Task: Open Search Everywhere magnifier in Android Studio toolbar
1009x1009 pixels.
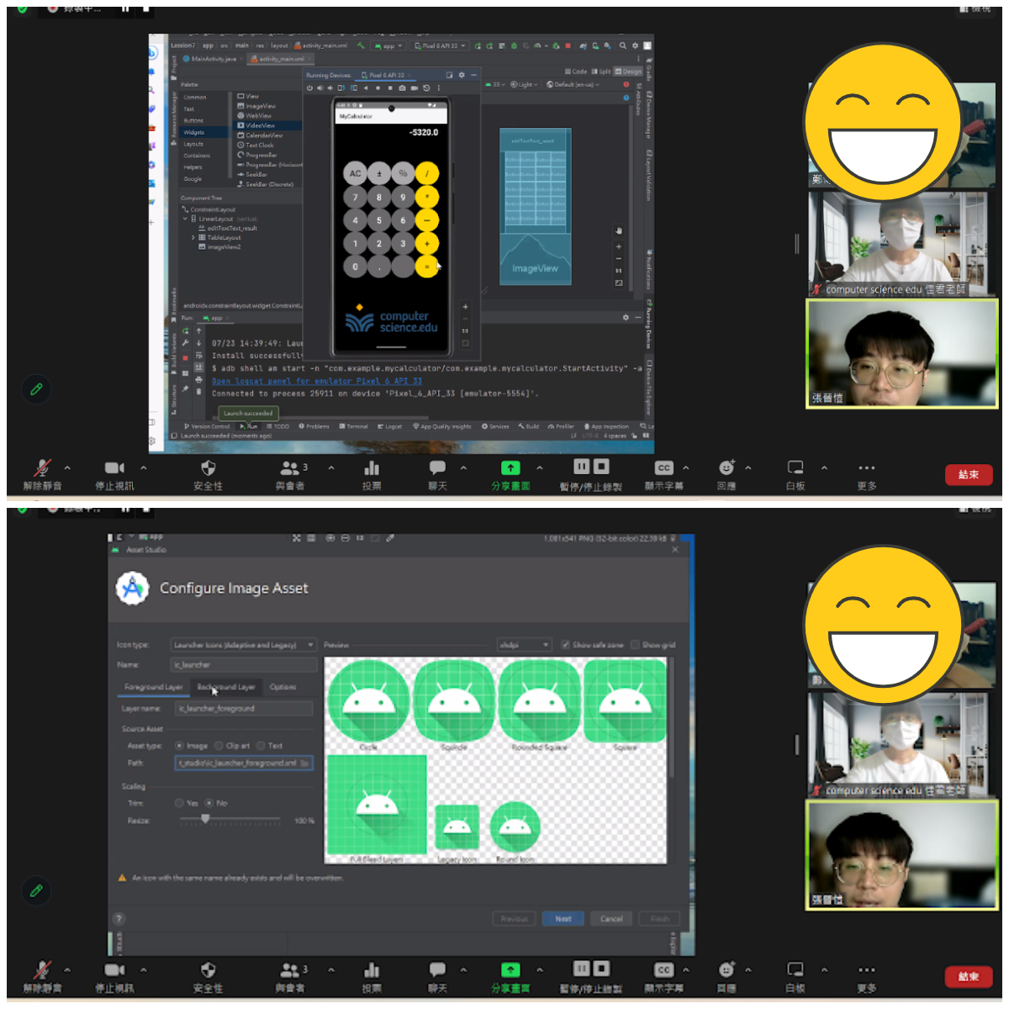Action: point(622,45)
